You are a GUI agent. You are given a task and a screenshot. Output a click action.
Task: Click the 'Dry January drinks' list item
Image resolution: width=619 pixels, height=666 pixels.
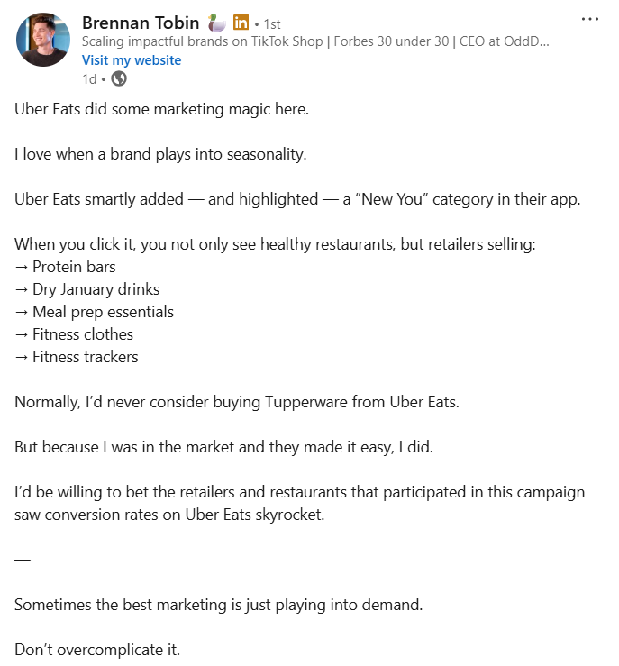(96, 289)
